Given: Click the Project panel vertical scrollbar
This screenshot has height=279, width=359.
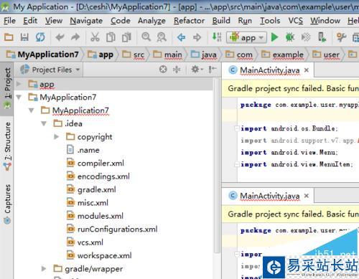Looking at the screenshot, I should [217, 165].
